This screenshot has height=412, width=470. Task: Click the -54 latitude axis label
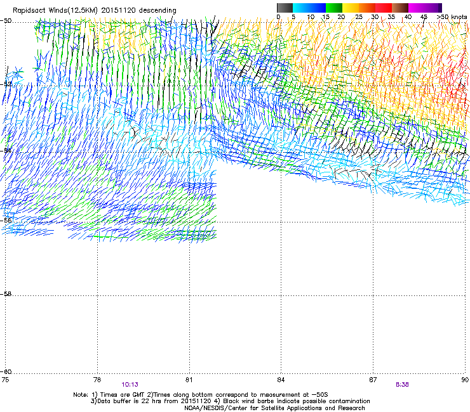(x=6, y=150)
